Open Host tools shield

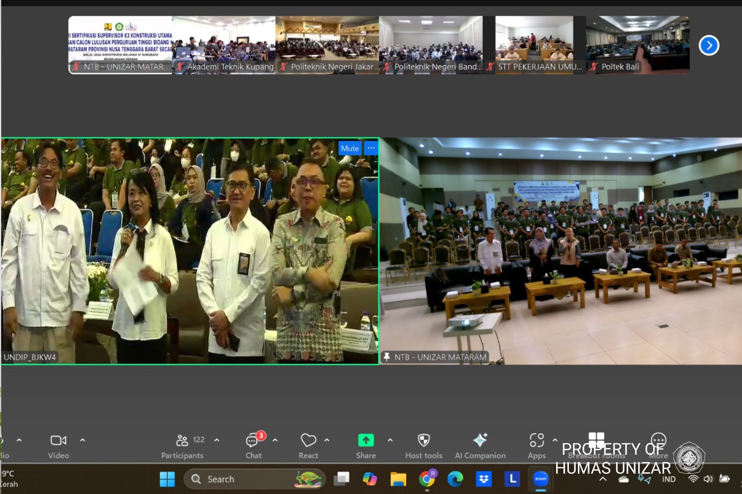(424, 446)
